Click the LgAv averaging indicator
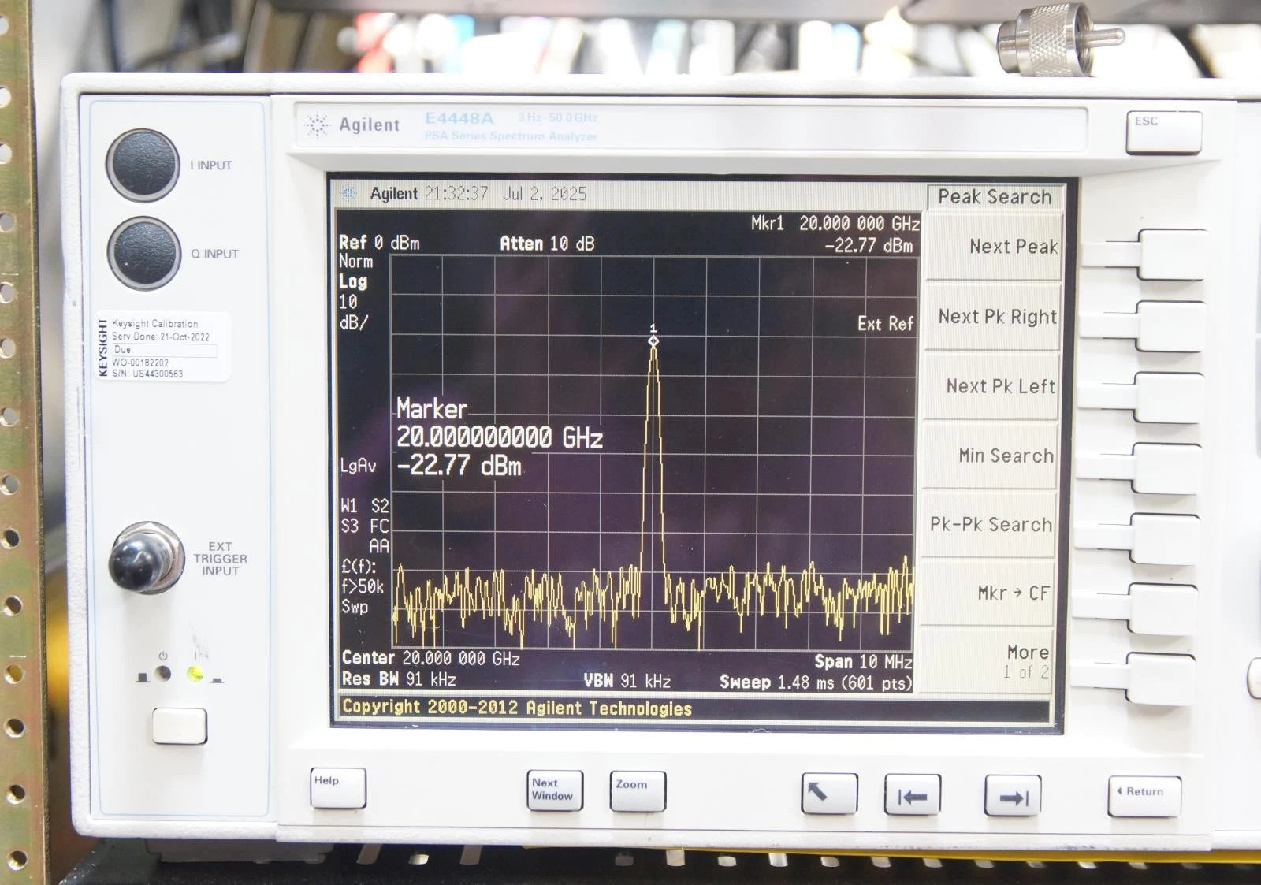 click(x=358, y=466)
